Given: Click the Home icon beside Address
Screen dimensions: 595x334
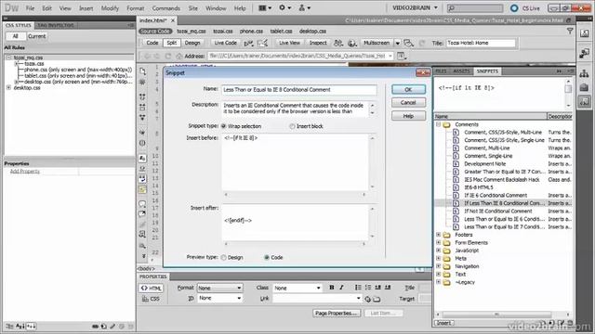Looking at the screenshot, I should (x=179, y=56).
